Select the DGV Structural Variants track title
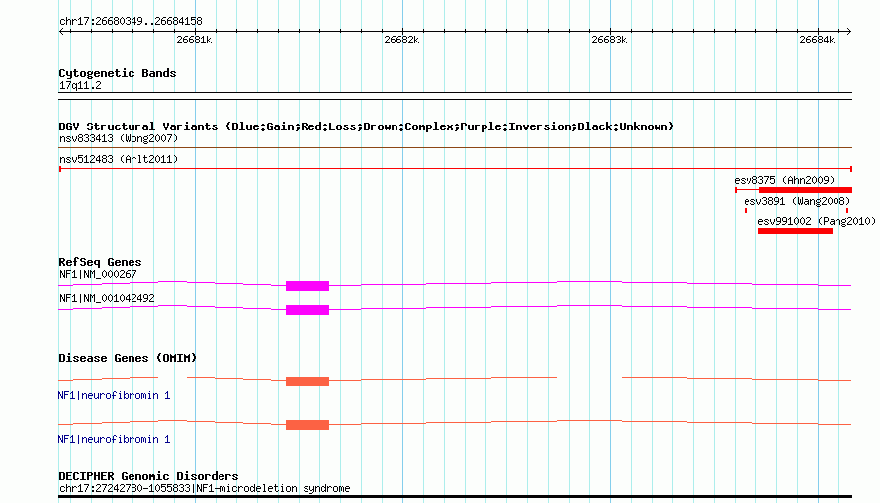Image resolution: width=880 pixels, height=503 pixels. 367,126
